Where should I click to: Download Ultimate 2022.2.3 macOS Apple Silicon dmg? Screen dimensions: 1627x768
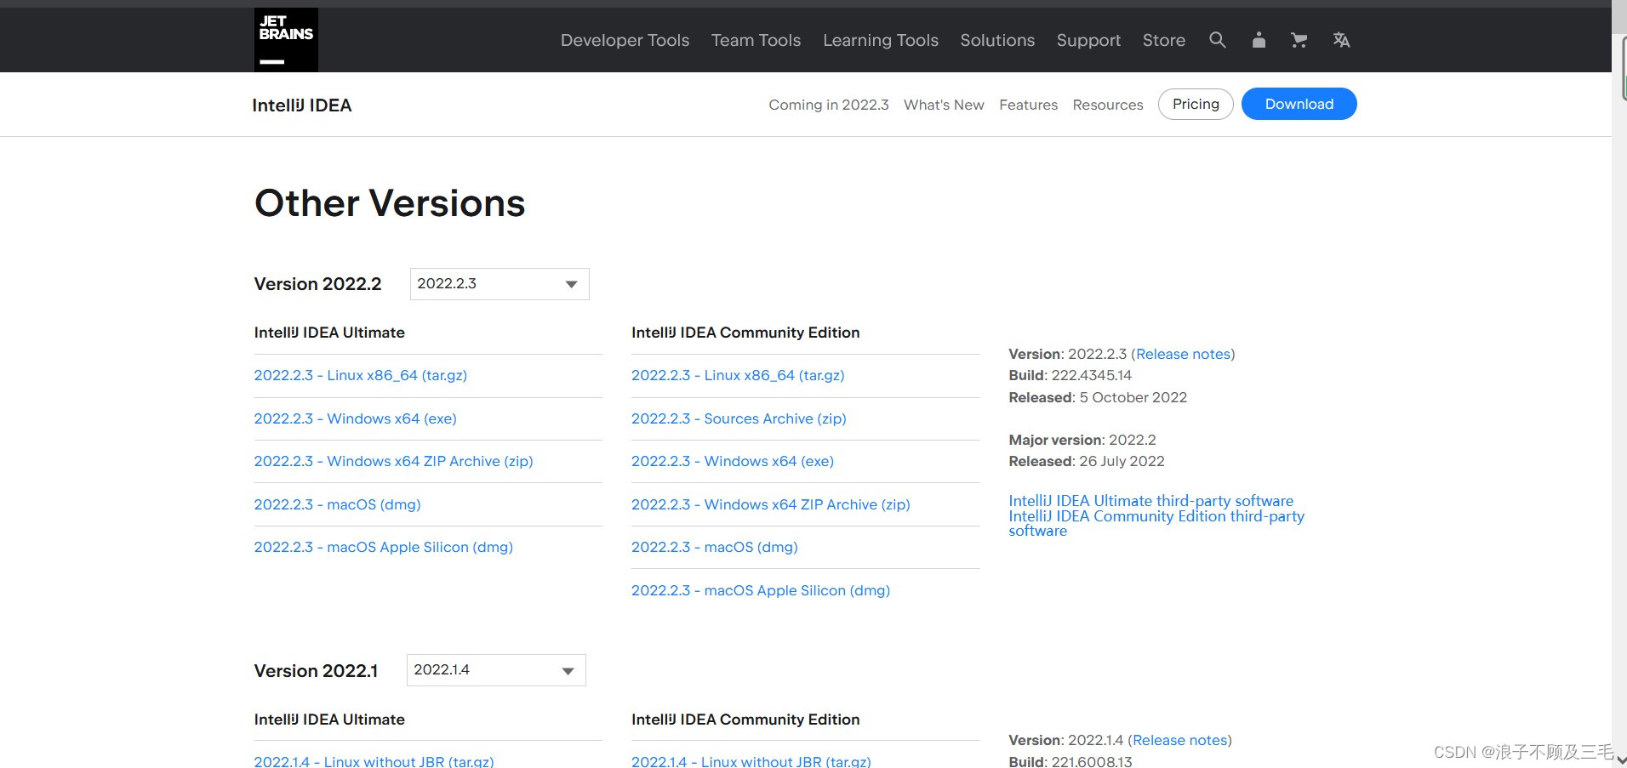[383, 547]
